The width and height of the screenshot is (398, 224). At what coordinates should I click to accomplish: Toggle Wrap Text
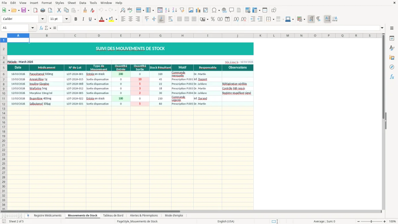coord(170,19)
